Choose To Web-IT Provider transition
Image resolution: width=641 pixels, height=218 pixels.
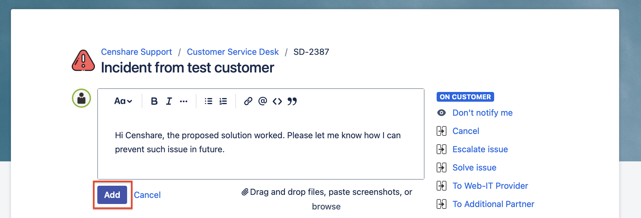point(490,186)
